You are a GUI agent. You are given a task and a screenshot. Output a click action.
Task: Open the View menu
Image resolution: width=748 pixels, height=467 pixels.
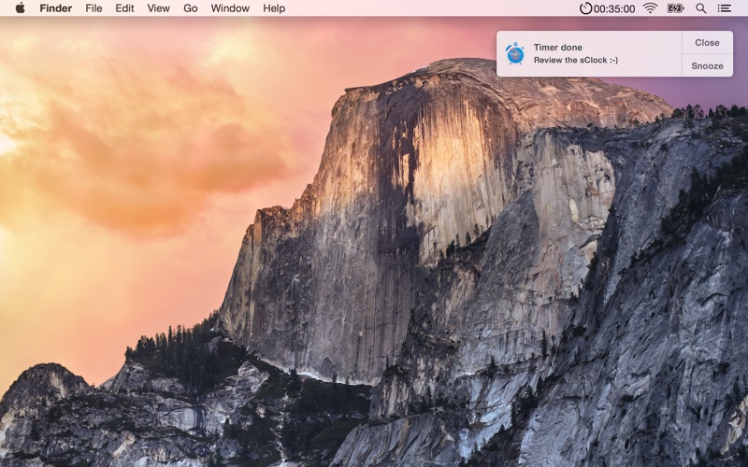pos(158,8)
